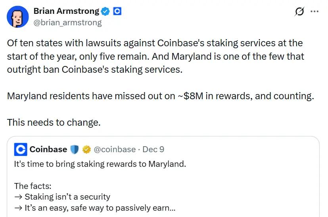
Task: Expand the truncated "passively earn…" line
Action: 95,208
